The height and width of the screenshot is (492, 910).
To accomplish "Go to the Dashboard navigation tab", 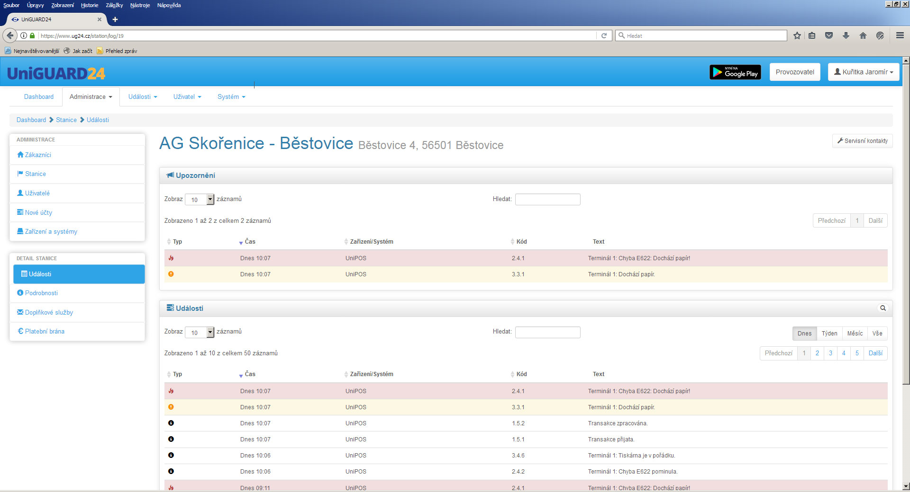I will [39, 97].
